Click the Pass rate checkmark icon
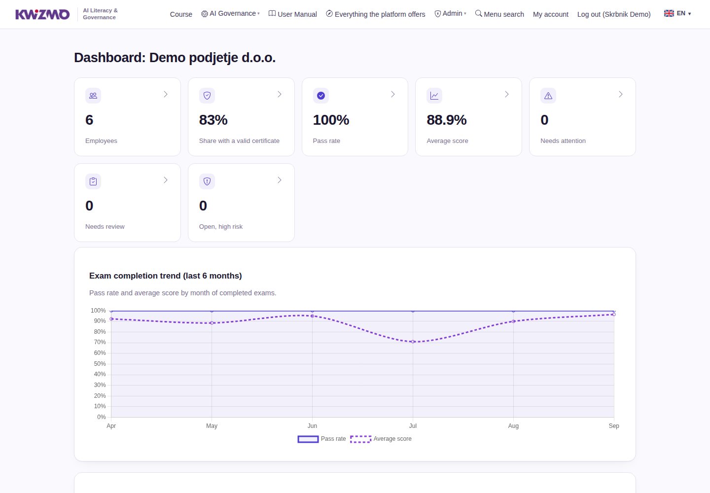Image resolution: width=710 pixels, height=493 pixels. [321, 96]
